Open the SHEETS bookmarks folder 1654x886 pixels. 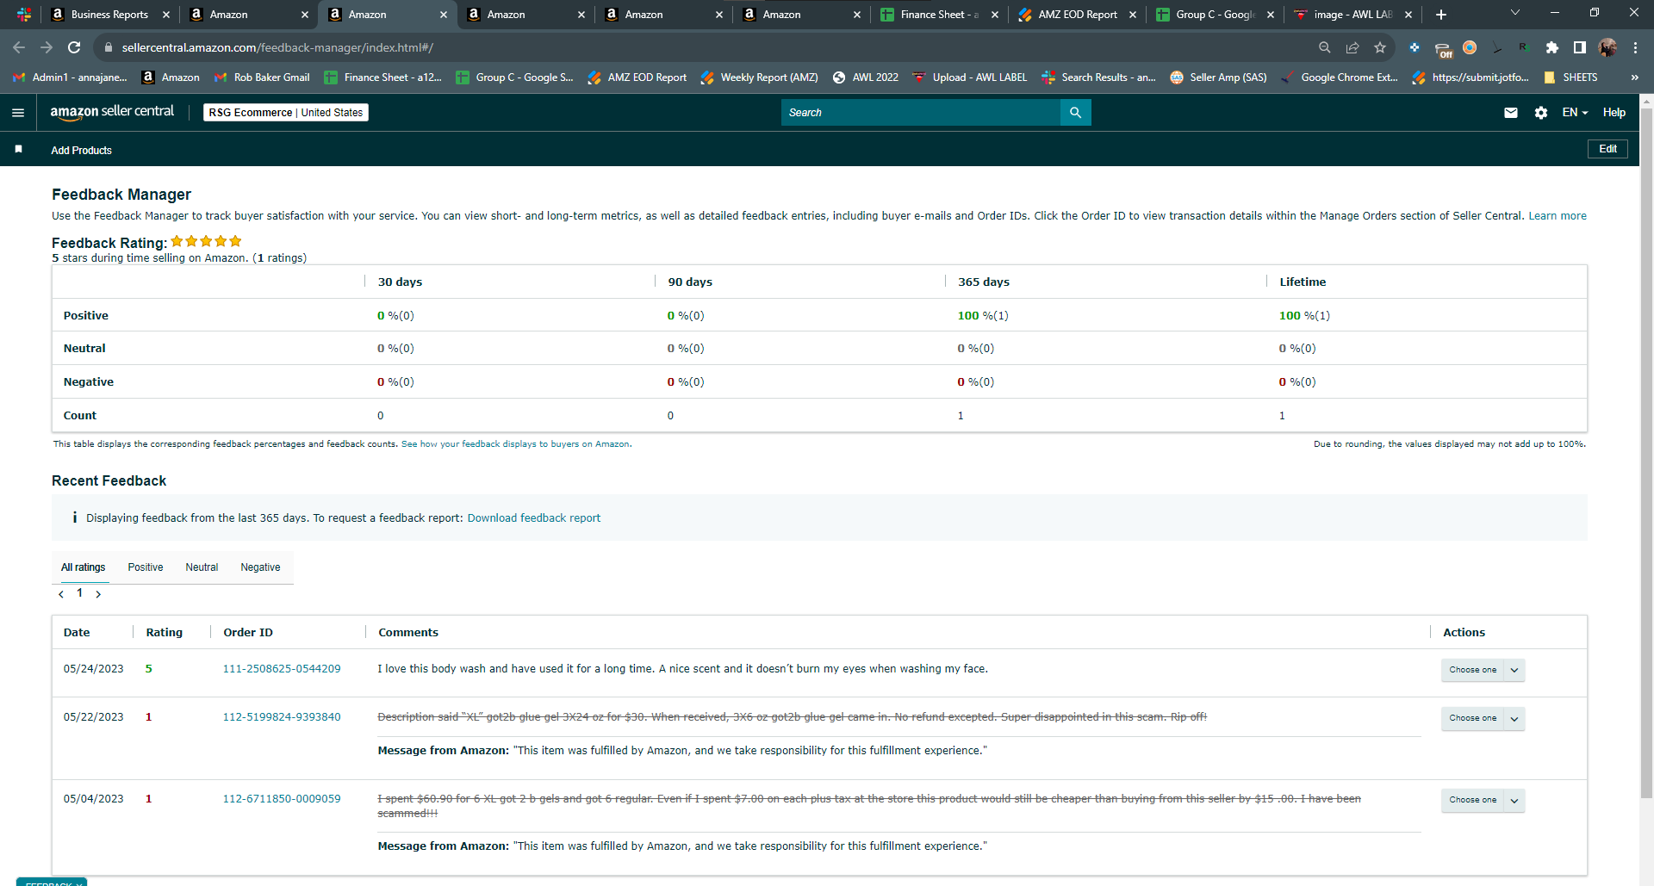[1570, 77]
